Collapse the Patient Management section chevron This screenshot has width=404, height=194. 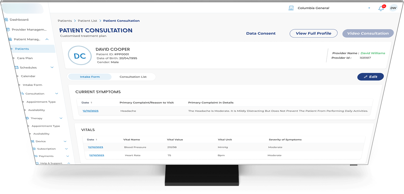tap(47, 39)
